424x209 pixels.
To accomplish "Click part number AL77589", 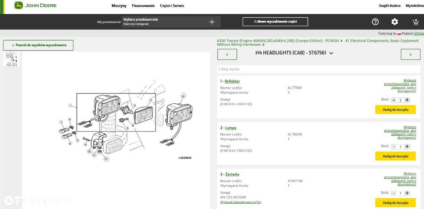I will click(x=295, y=88).
